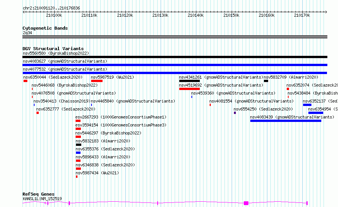Screen dimensions: 338x207
Task: Select nsv6352074 Sedlazeck variant label
Action: (312, 85)
